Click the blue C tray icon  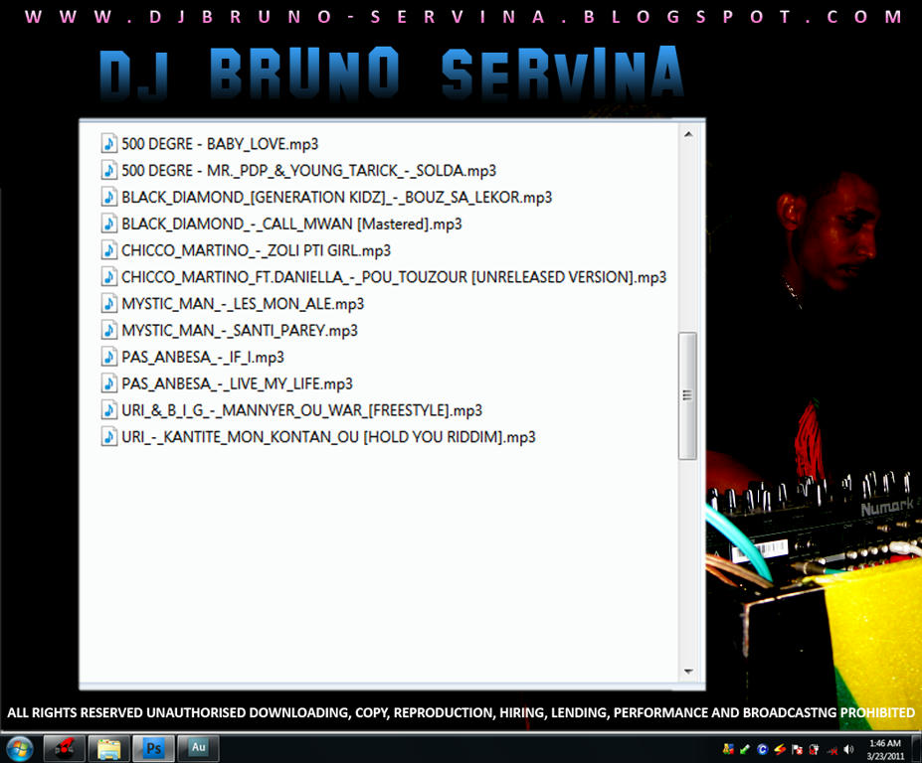click(x=763, y=749)
